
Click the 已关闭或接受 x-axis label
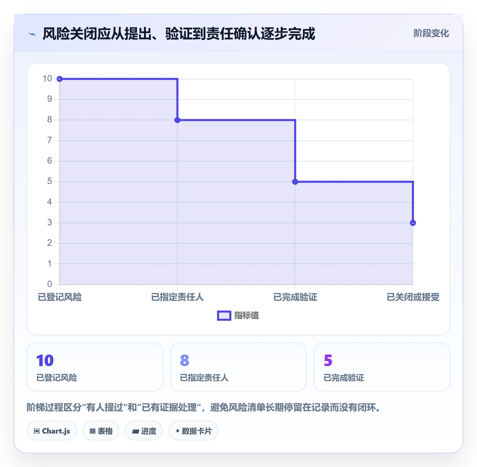(x=413, y=297)
